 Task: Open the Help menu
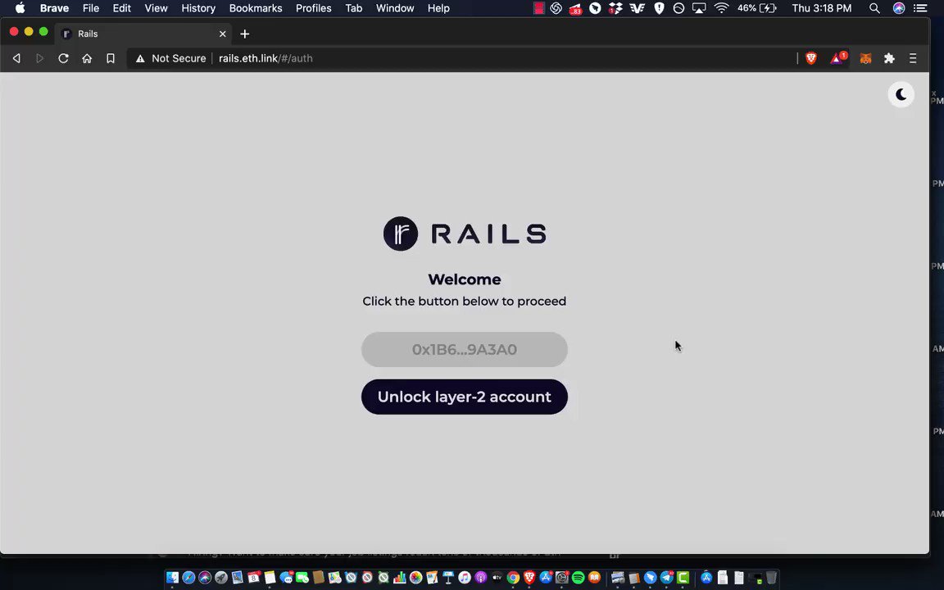click(438, 8)
